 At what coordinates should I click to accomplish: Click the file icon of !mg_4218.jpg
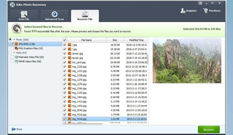click(x=69, y=119)
